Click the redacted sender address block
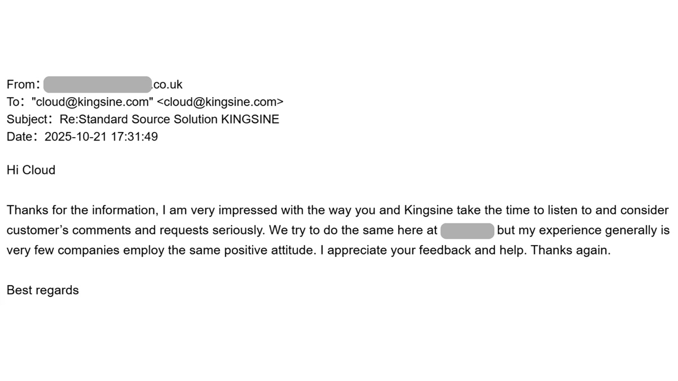This screenshot has height=381, width=678. coord(97,85)
